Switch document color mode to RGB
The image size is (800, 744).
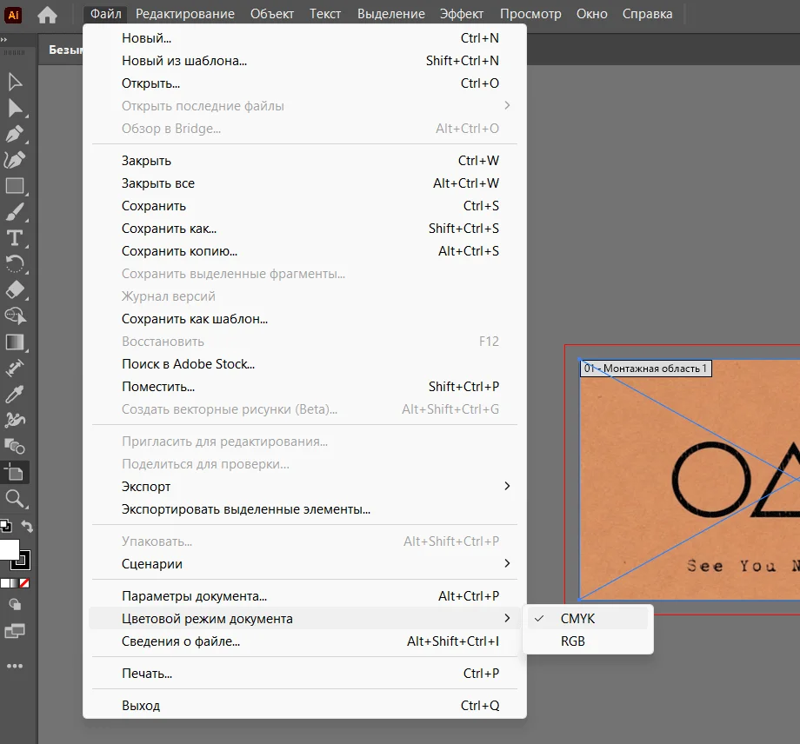tap(573, 641)
